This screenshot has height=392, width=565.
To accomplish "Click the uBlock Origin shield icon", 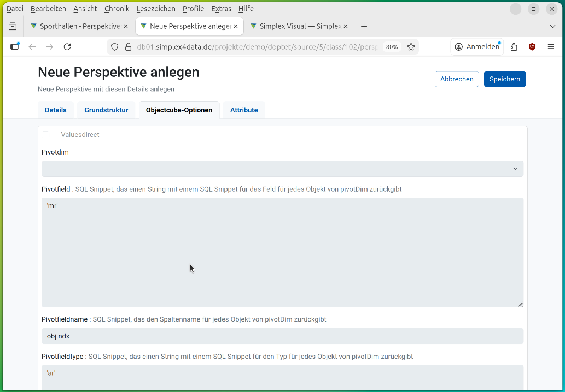I will [532, 47].
